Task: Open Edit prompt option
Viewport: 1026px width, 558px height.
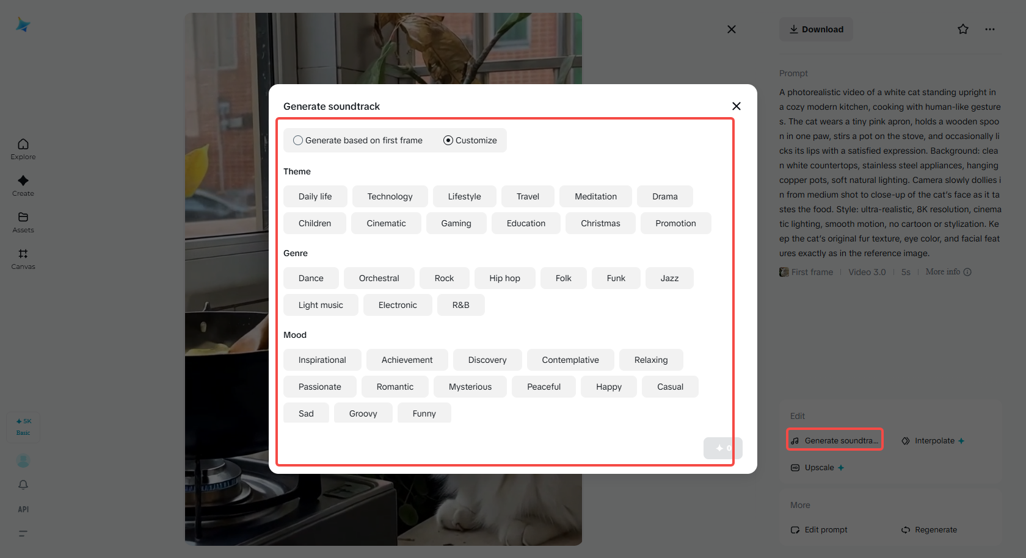Action: click(x=819, y=529)
